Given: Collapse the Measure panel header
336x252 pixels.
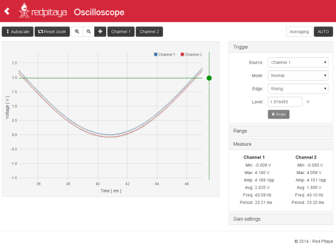Looking at the screenshot, I should pos(281,144).
